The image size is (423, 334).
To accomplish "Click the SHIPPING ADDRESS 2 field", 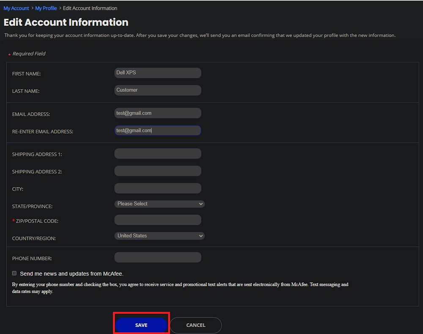I will click(x=157, y=171).
